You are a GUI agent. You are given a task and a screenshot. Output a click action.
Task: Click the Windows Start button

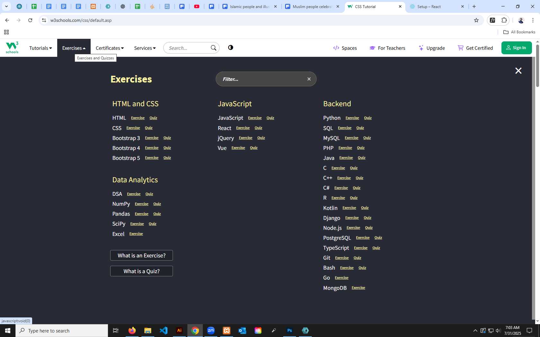[x=8, y=331]
